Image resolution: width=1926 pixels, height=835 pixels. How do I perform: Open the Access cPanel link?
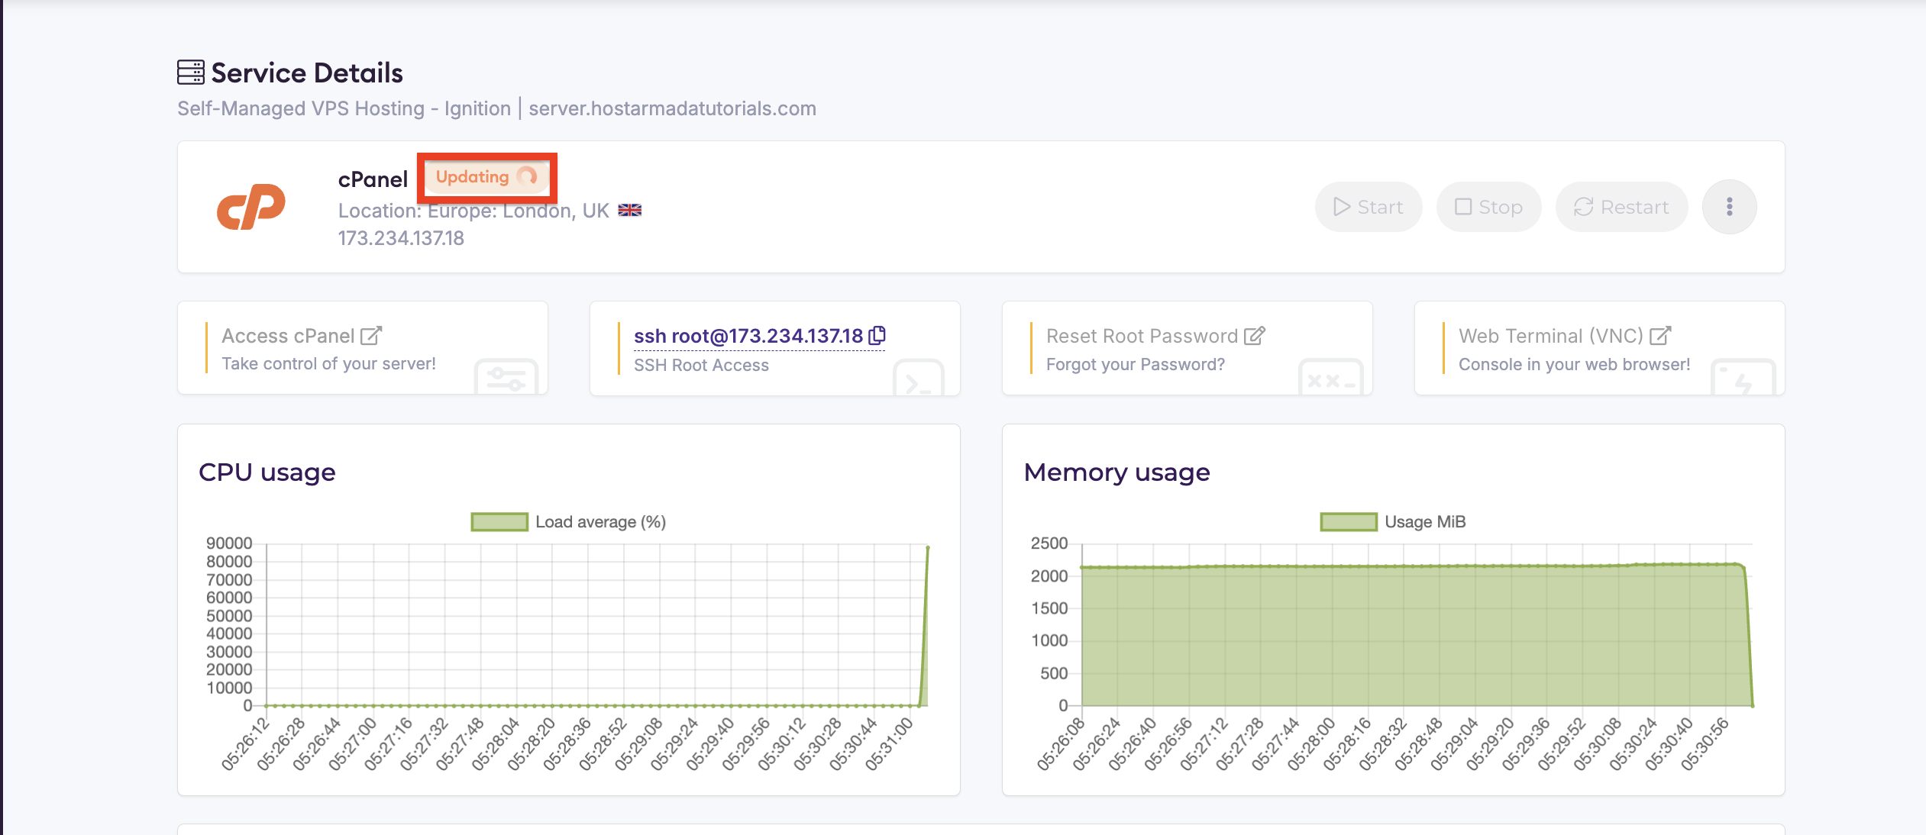(288, 336)
